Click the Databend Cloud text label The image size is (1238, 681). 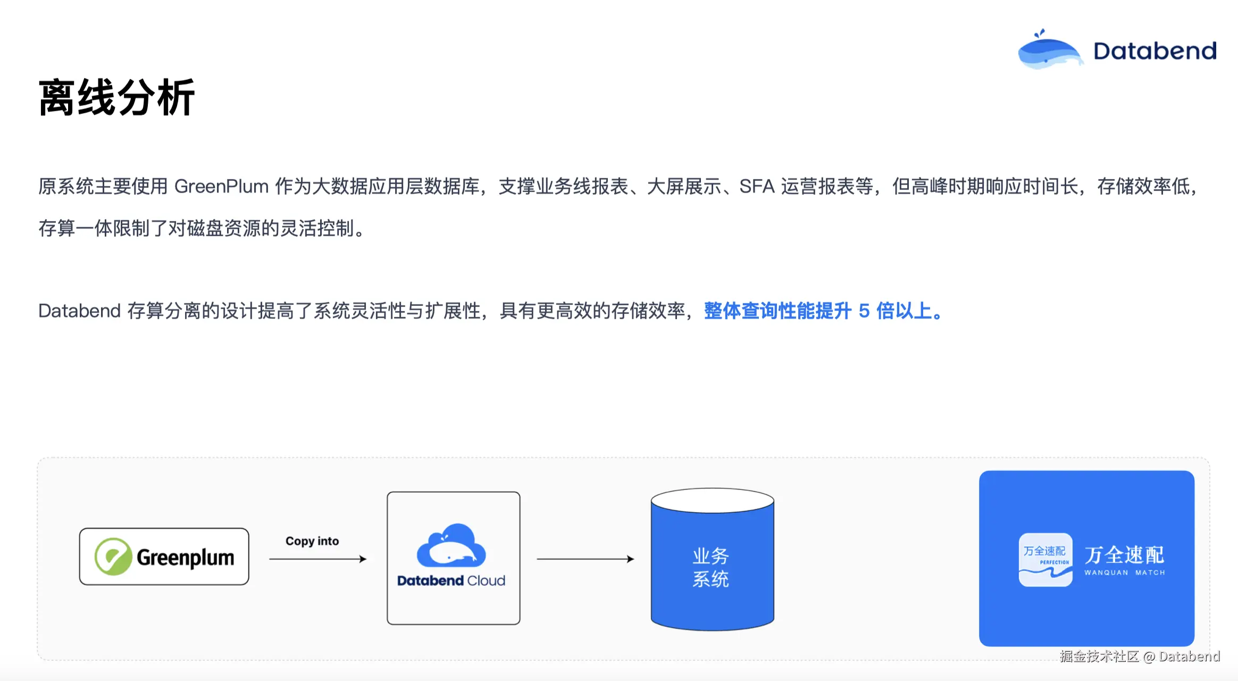click(451, 580)
